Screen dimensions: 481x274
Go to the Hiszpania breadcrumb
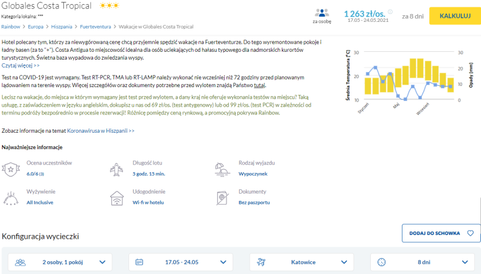61,27
